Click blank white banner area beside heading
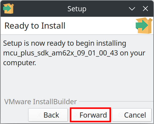Image resolution: width=154 pixels, height=124 pixels. click(100, 26)
